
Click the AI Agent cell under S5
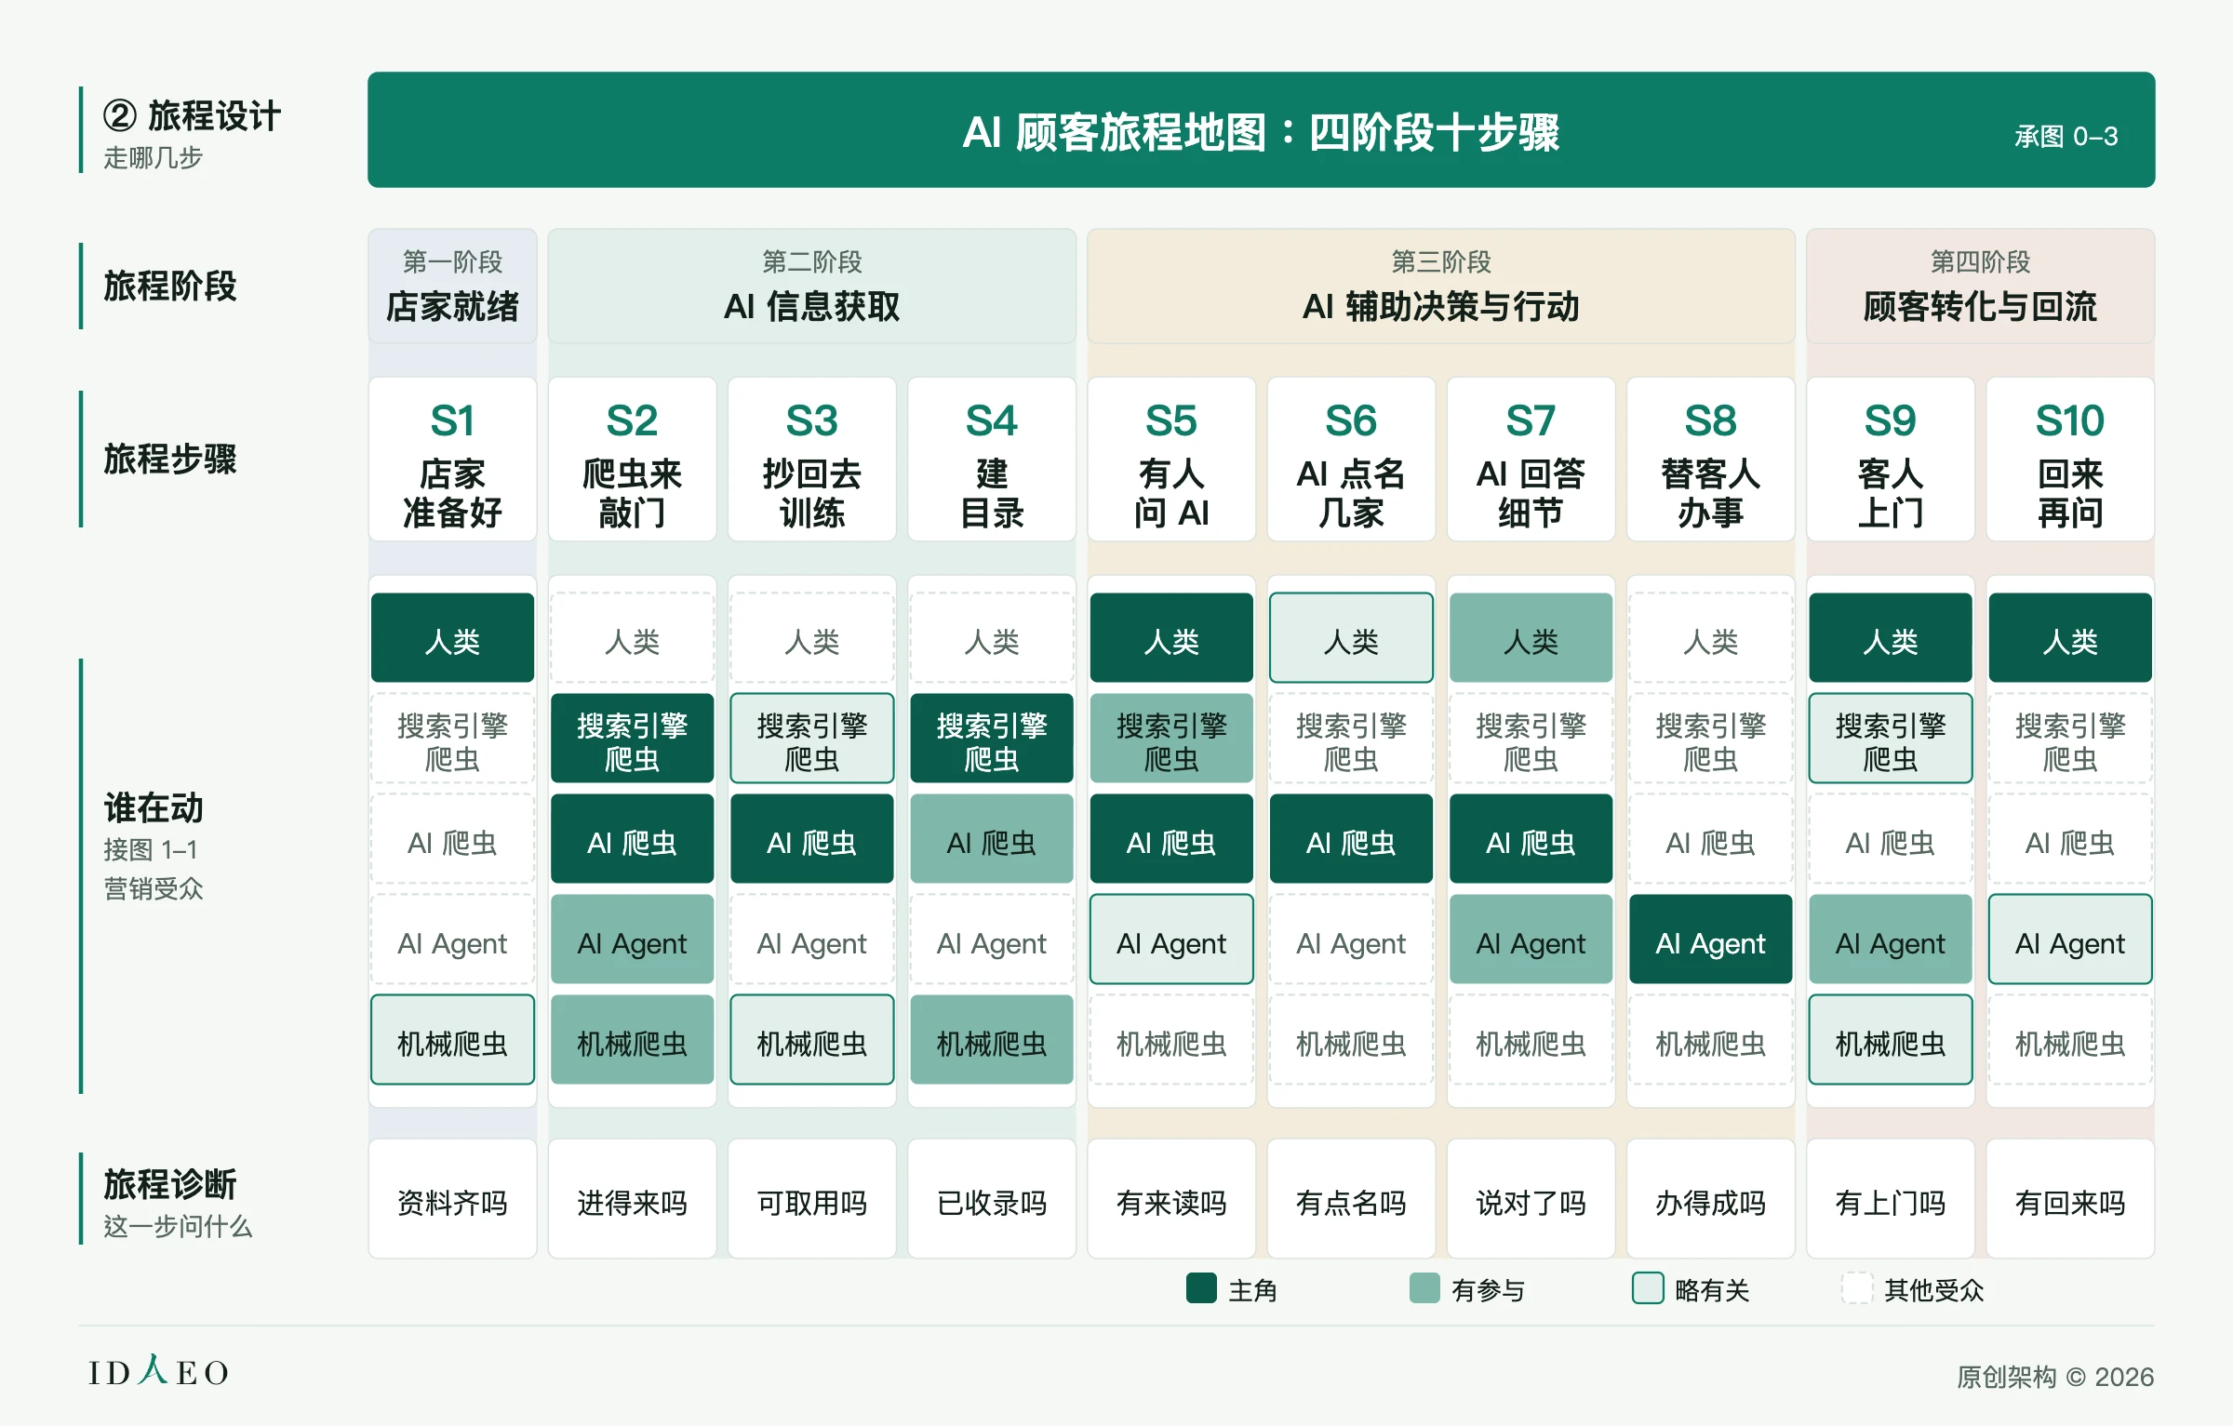[1171, 940]
